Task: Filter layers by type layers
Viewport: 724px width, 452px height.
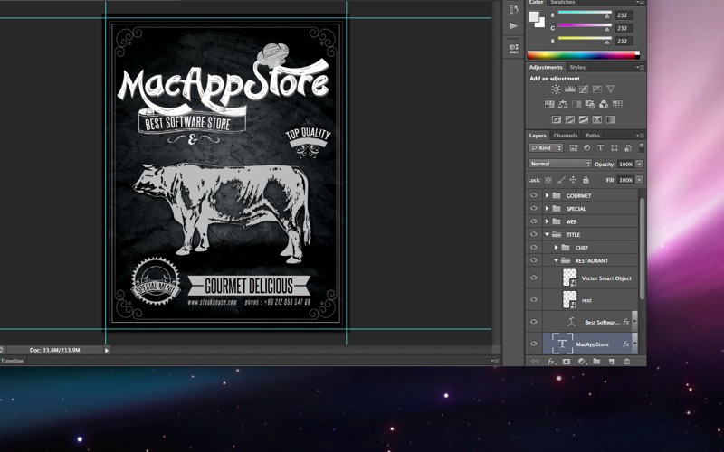Action: (x=600, y=148)
